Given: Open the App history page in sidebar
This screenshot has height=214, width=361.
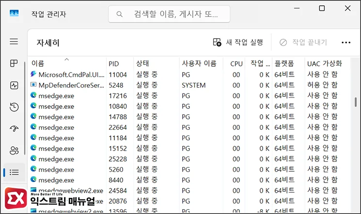Looking at the screenshot, I should [x=14, y=107].
